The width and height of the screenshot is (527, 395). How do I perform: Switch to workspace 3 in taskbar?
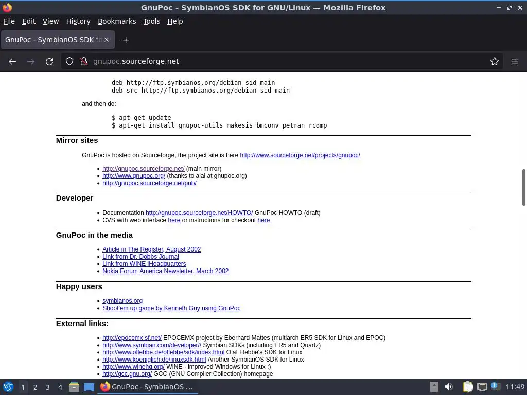pos(48,387)
